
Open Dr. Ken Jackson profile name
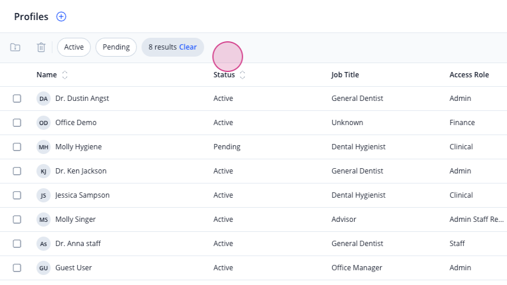(x=81, y=171)
